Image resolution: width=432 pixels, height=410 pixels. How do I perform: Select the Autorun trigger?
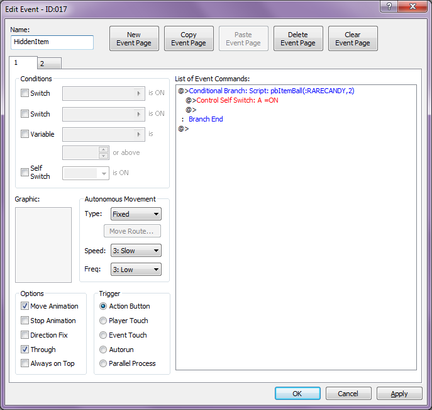[x=103, y=350]
